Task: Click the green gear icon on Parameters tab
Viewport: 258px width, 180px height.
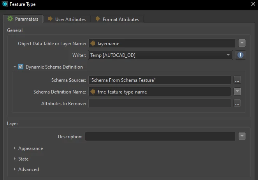Action: coord(11,19)
